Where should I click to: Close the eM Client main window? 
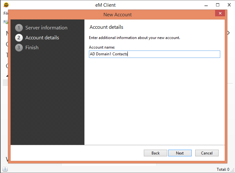229,5
